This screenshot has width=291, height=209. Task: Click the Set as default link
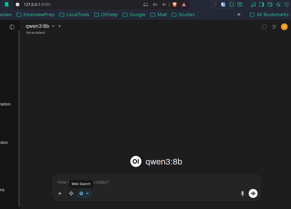pos(36,33)
